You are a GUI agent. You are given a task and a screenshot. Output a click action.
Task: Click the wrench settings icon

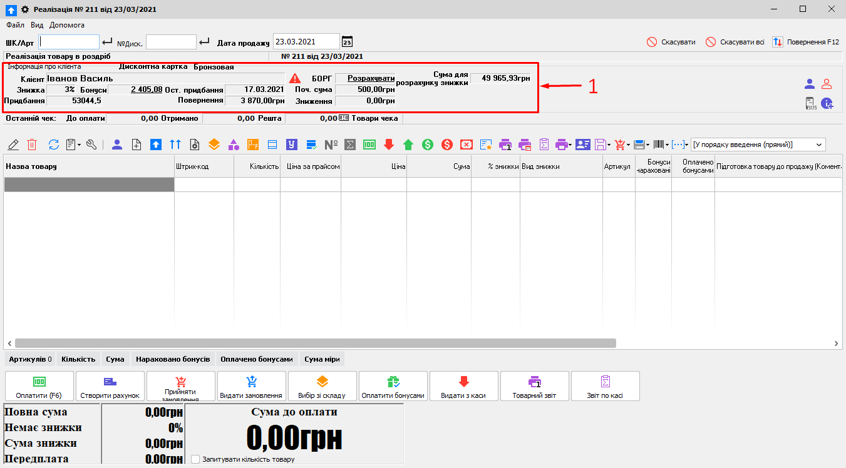pos(91,145)
